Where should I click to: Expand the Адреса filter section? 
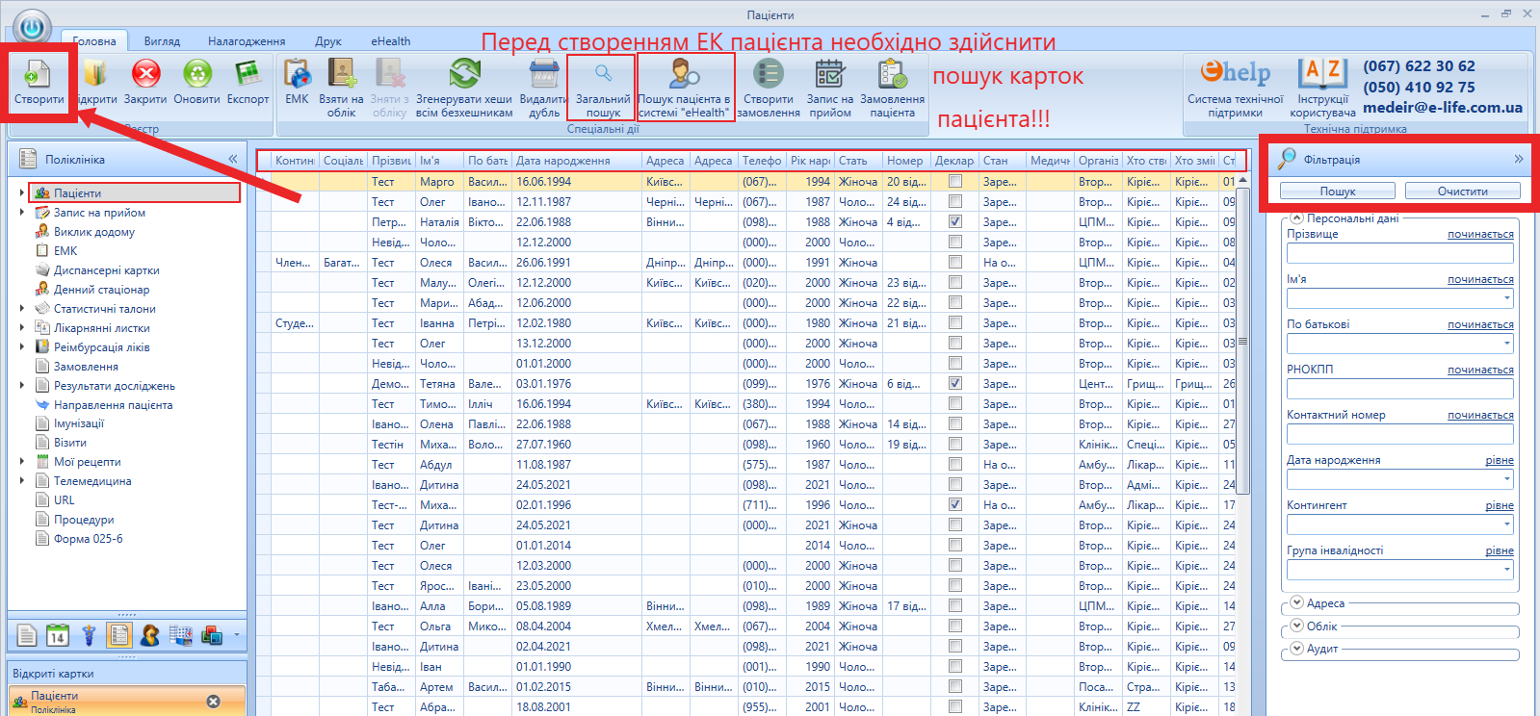tap(1296, 602)
